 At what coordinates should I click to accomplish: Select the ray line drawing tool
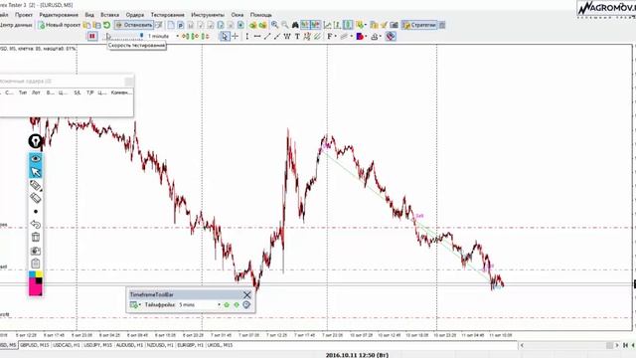(x=277, y=37)
